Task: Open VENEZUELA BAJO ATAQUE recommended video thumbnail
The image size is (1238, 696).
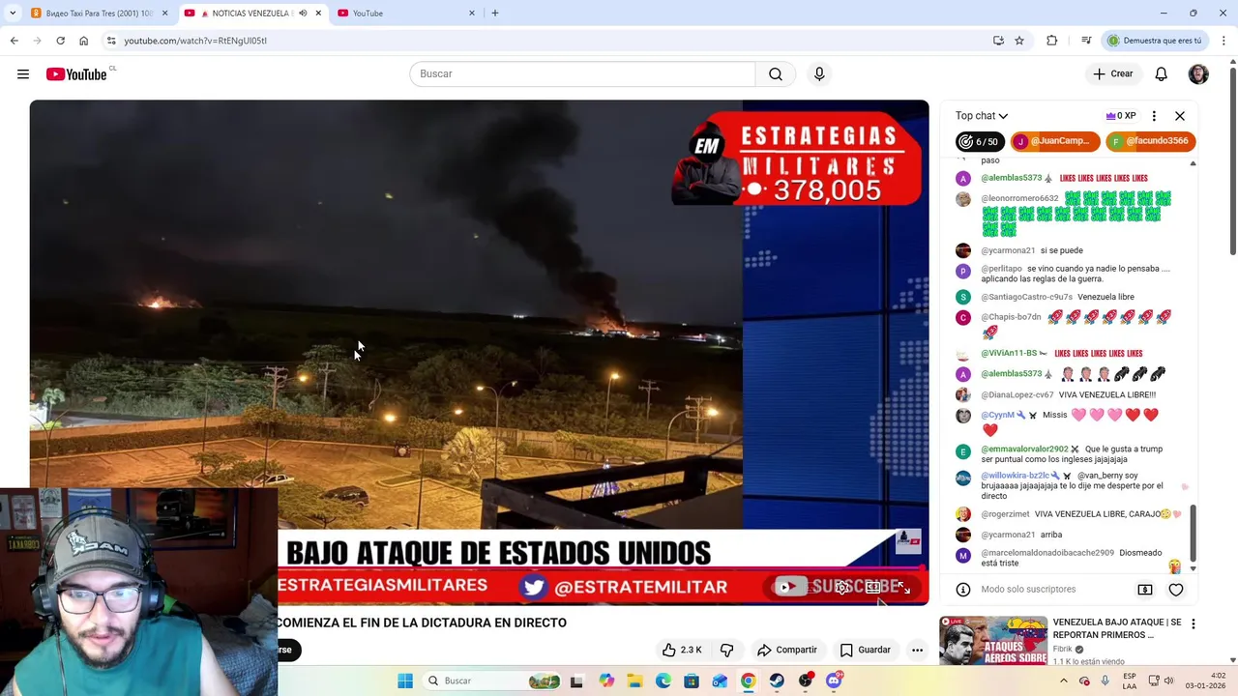Action: (993, 640)
